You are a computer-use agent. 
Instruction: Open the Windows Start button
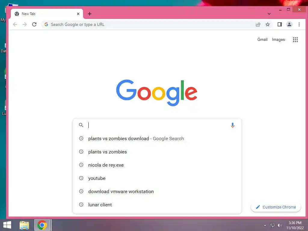pyautogui.click(x=7, y=225)
